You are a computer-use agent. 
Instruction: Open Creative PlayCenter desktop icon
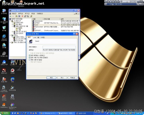4,89
